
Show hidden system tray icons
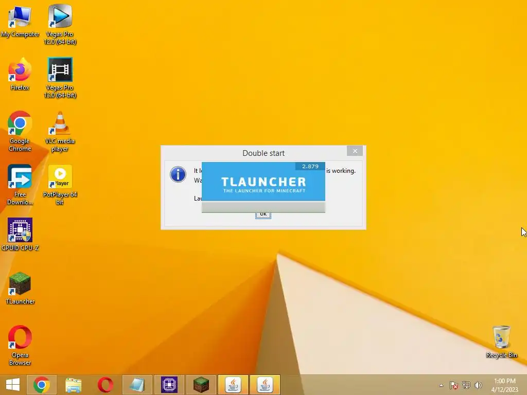point(441,385)
